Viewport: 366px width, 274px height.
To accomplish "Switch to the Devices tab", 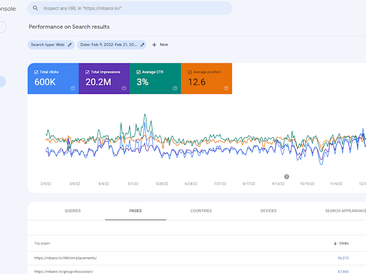I will (268, 211).
